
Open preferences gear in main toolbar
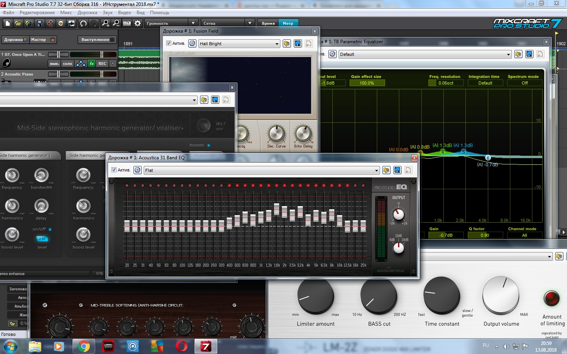pyautogui.click(x=137, y=24)
